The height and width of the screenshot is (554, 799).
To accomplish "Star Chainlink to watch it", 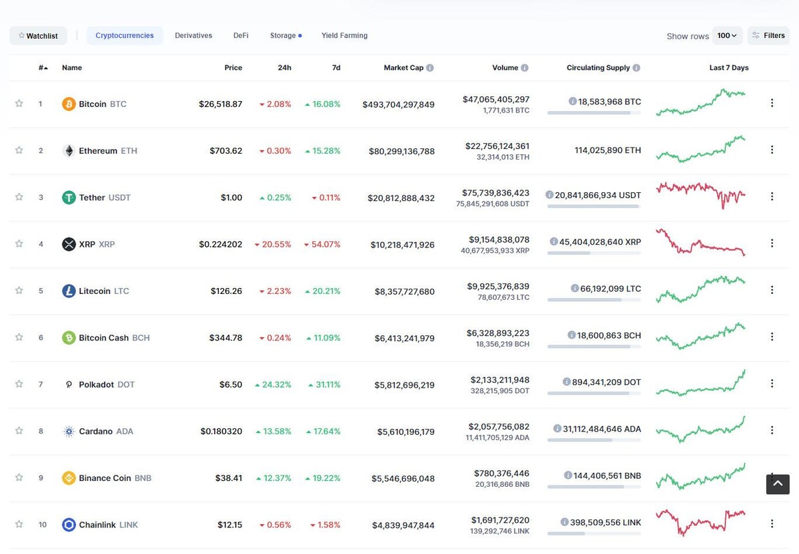I will (x=19, y=524).
